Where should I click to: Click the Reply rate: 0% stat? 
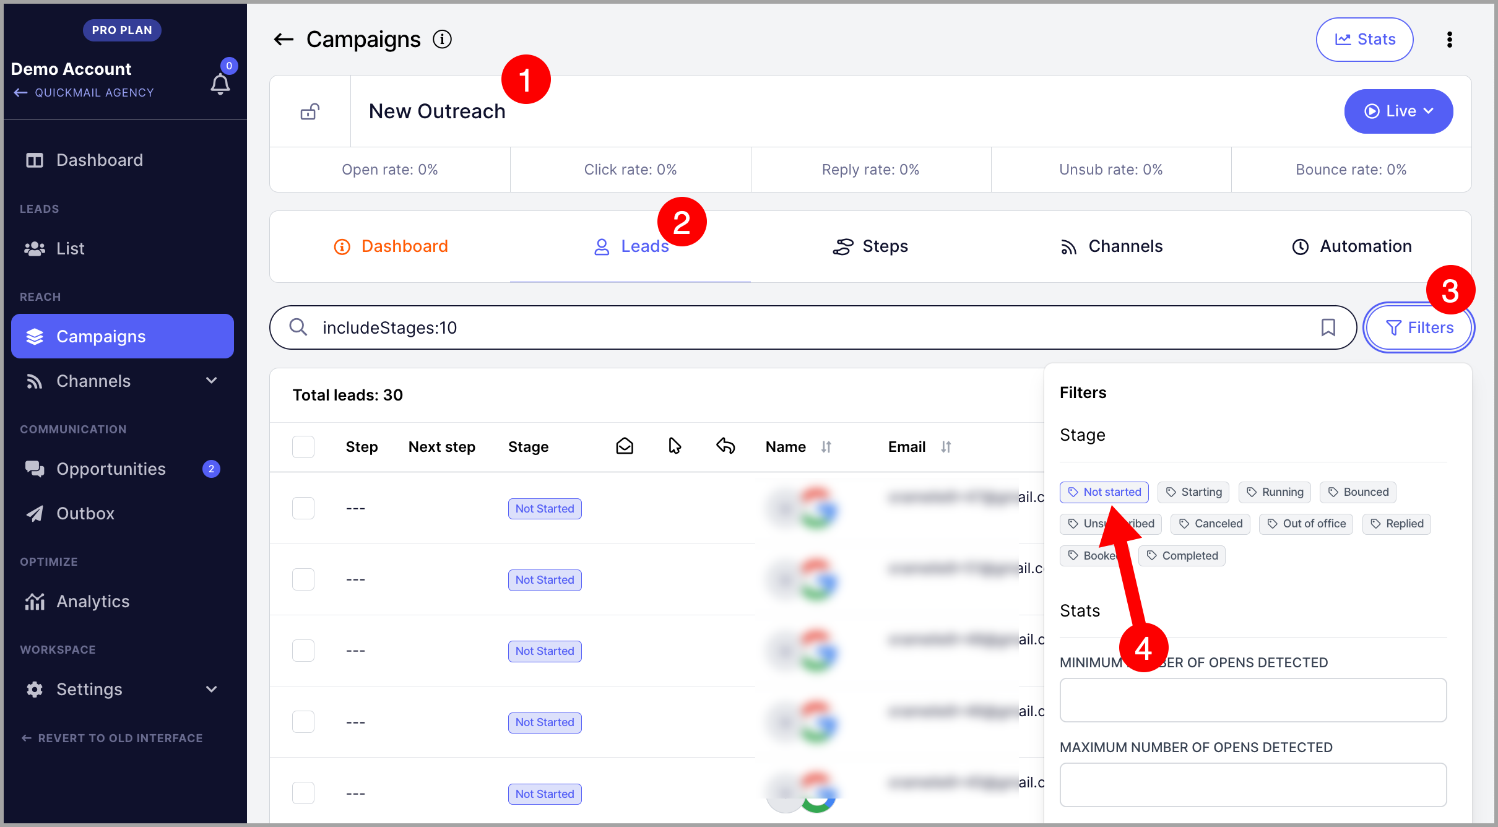(870, 170)
